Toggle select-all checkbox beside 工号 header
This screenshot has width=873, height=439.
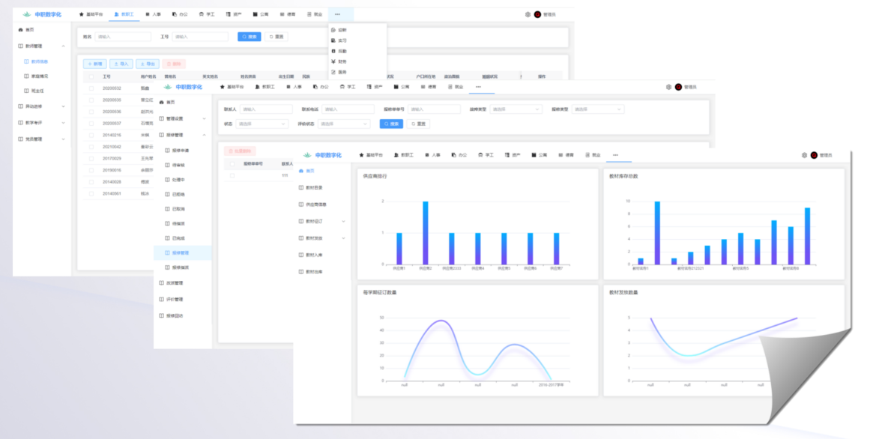tap(91, 76)
